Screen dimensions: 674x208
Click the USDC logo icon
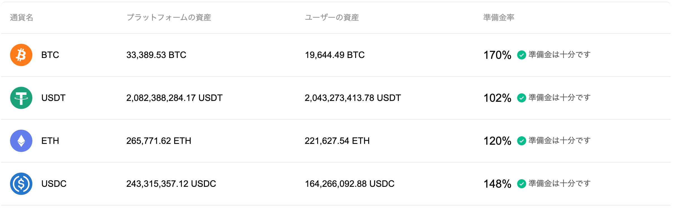pyautogui.click(x=21, y=184)
